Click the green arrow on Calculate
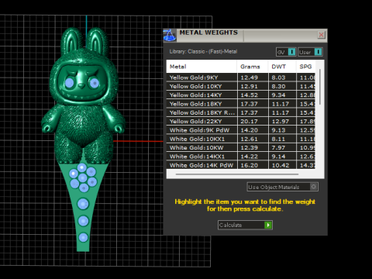This screenshot has width=372, height=279. click(268, 225)
